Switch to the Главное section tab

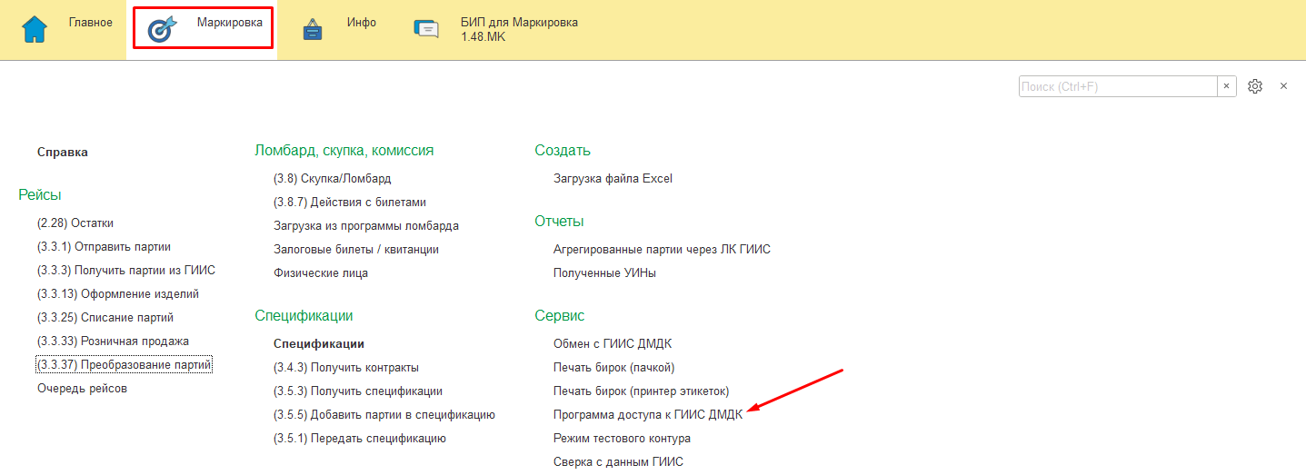tap(65, 30)
